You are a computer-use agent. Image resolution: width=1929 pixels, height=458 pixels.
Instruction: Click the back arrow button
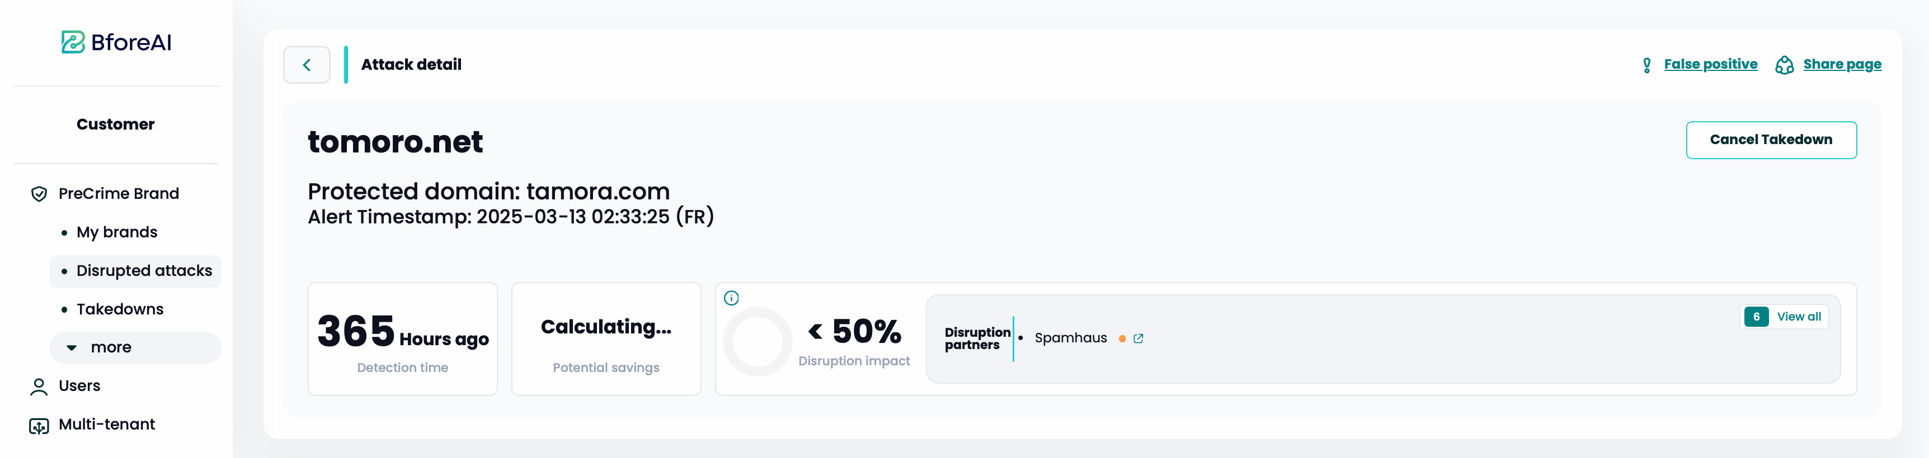pos(306,65)
